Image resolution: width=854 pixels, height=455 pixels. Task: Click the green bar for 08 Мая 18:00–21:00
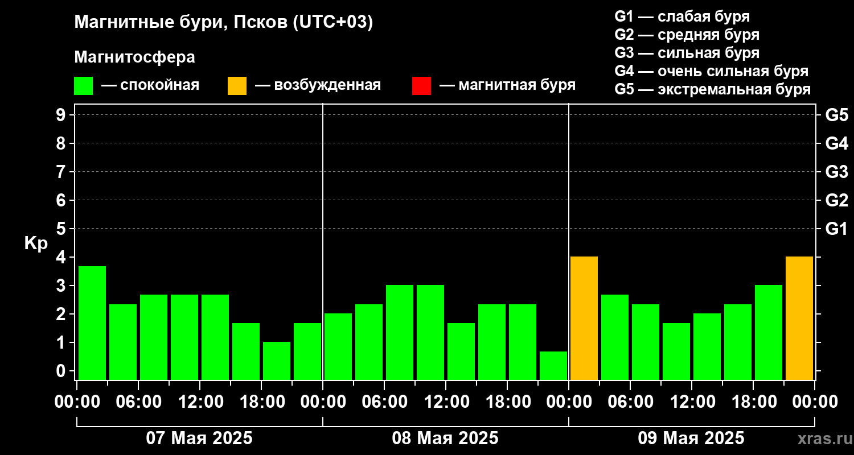point(523,342)
